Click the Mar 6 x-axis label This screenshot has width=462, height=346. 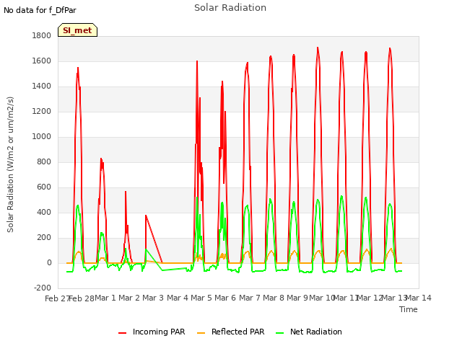point(225,298)
